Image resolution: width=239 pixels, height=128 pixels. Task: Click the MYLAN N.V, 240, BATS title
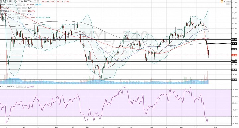pyautogui.click(x=17, y=1)
